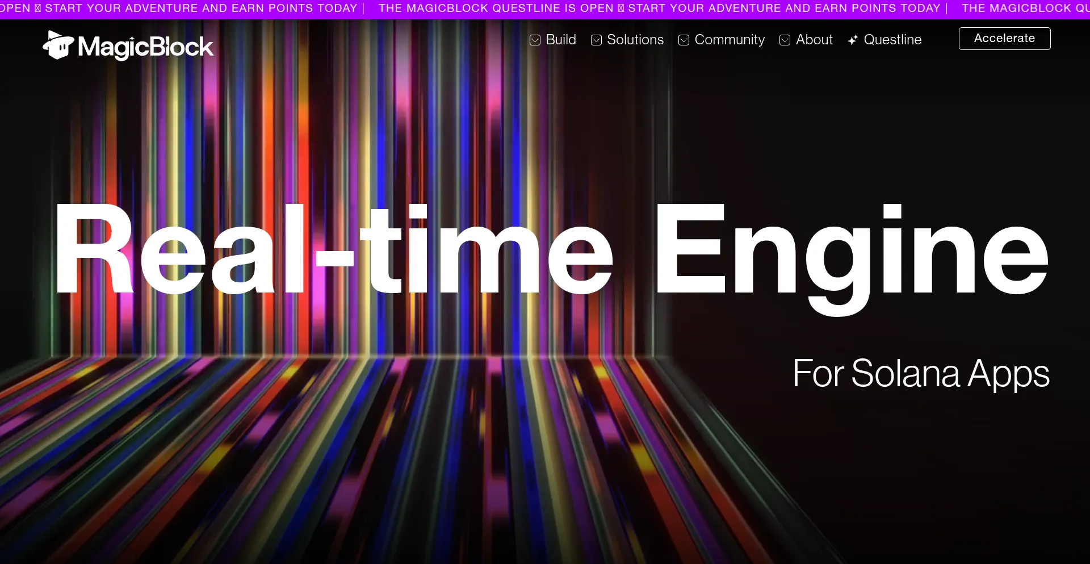Viewport: 1090px width, 564px height.
Task: Expand the Community dropdown chevron
Action: (684, 40)
